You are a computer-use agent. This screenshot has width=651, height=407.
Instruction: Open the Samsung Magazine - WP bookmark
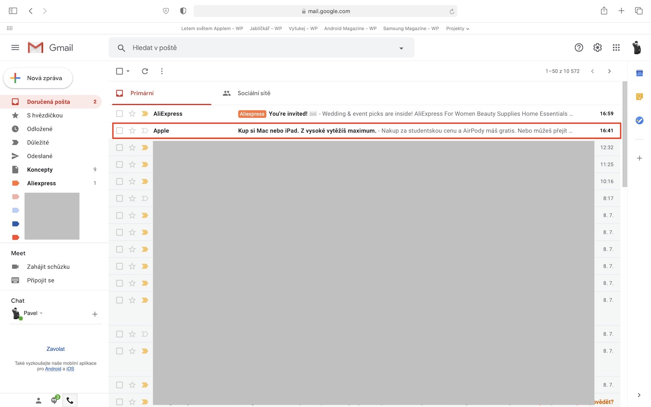tap(411, 28)
